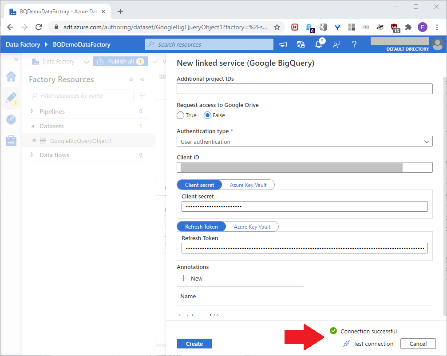Click the megaphone updates icon
Viewport: 447px width, 356px height.
283,44
